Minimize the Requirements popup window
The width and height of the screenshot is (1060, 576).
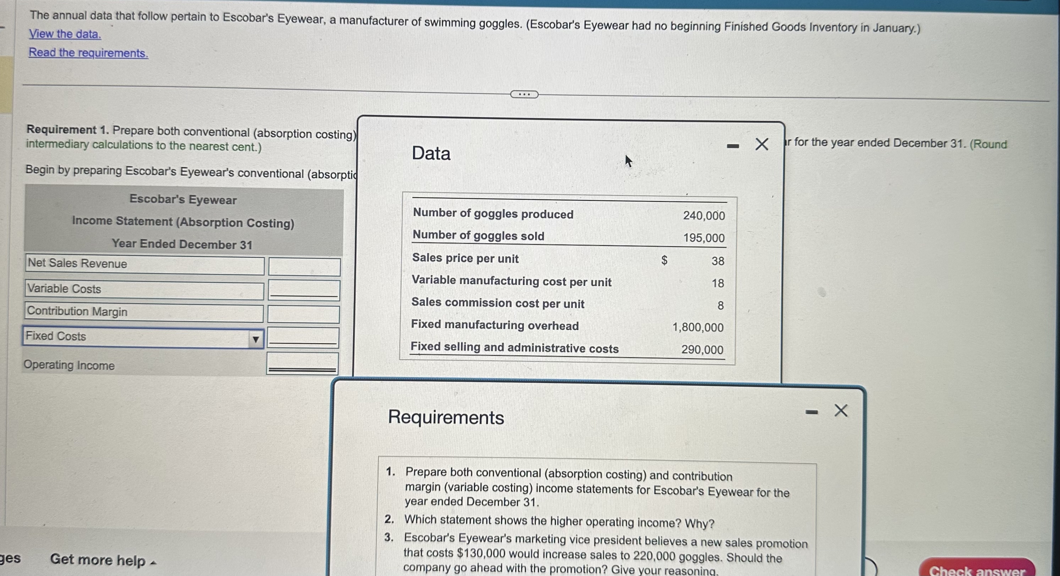[x=812, y=412]
